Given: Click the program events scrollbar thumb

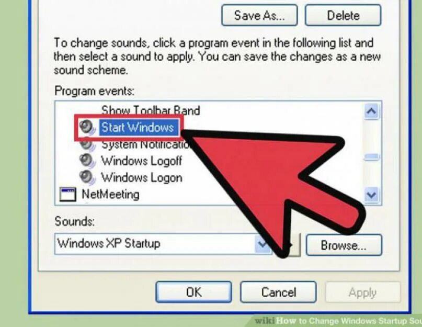Looking at the screenshot, I should click(372, 157).
